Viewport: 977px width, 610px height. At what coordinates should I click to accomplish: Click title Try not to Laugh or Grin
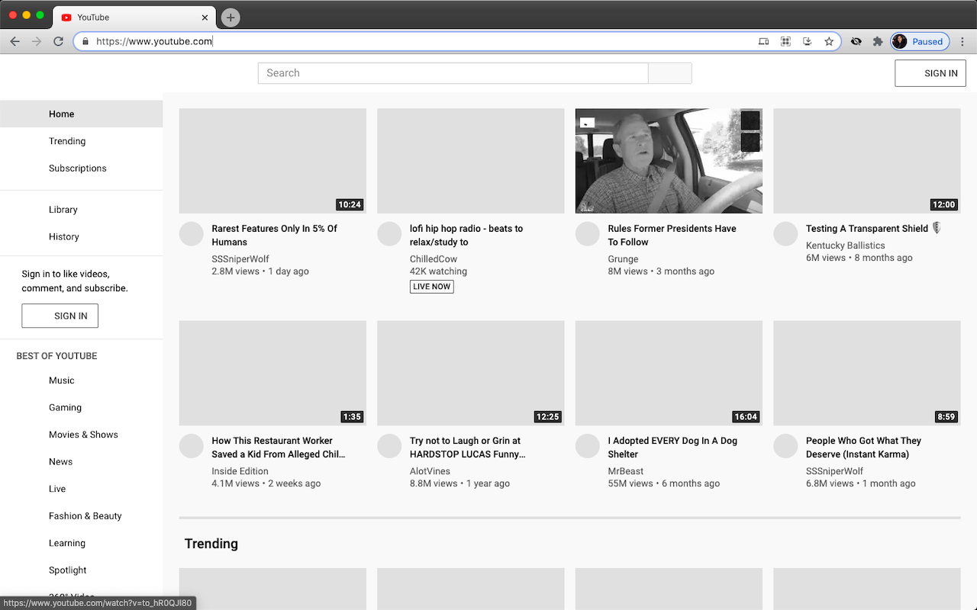(468, 448)
